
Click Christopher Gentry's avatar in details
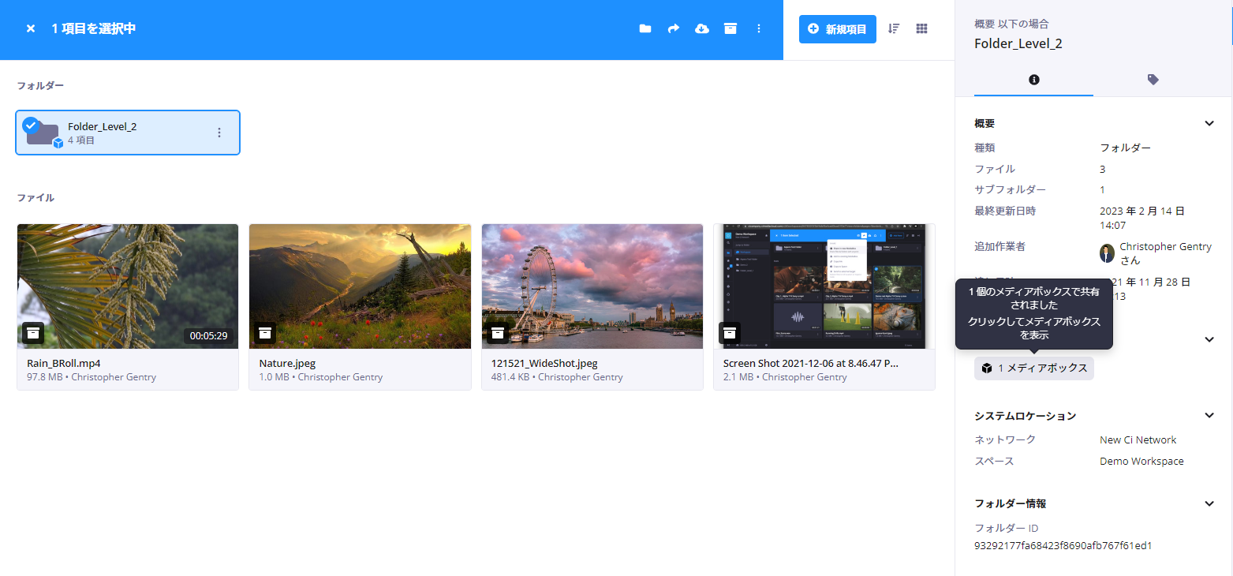pyautogui.click(x=1108, y=253)
